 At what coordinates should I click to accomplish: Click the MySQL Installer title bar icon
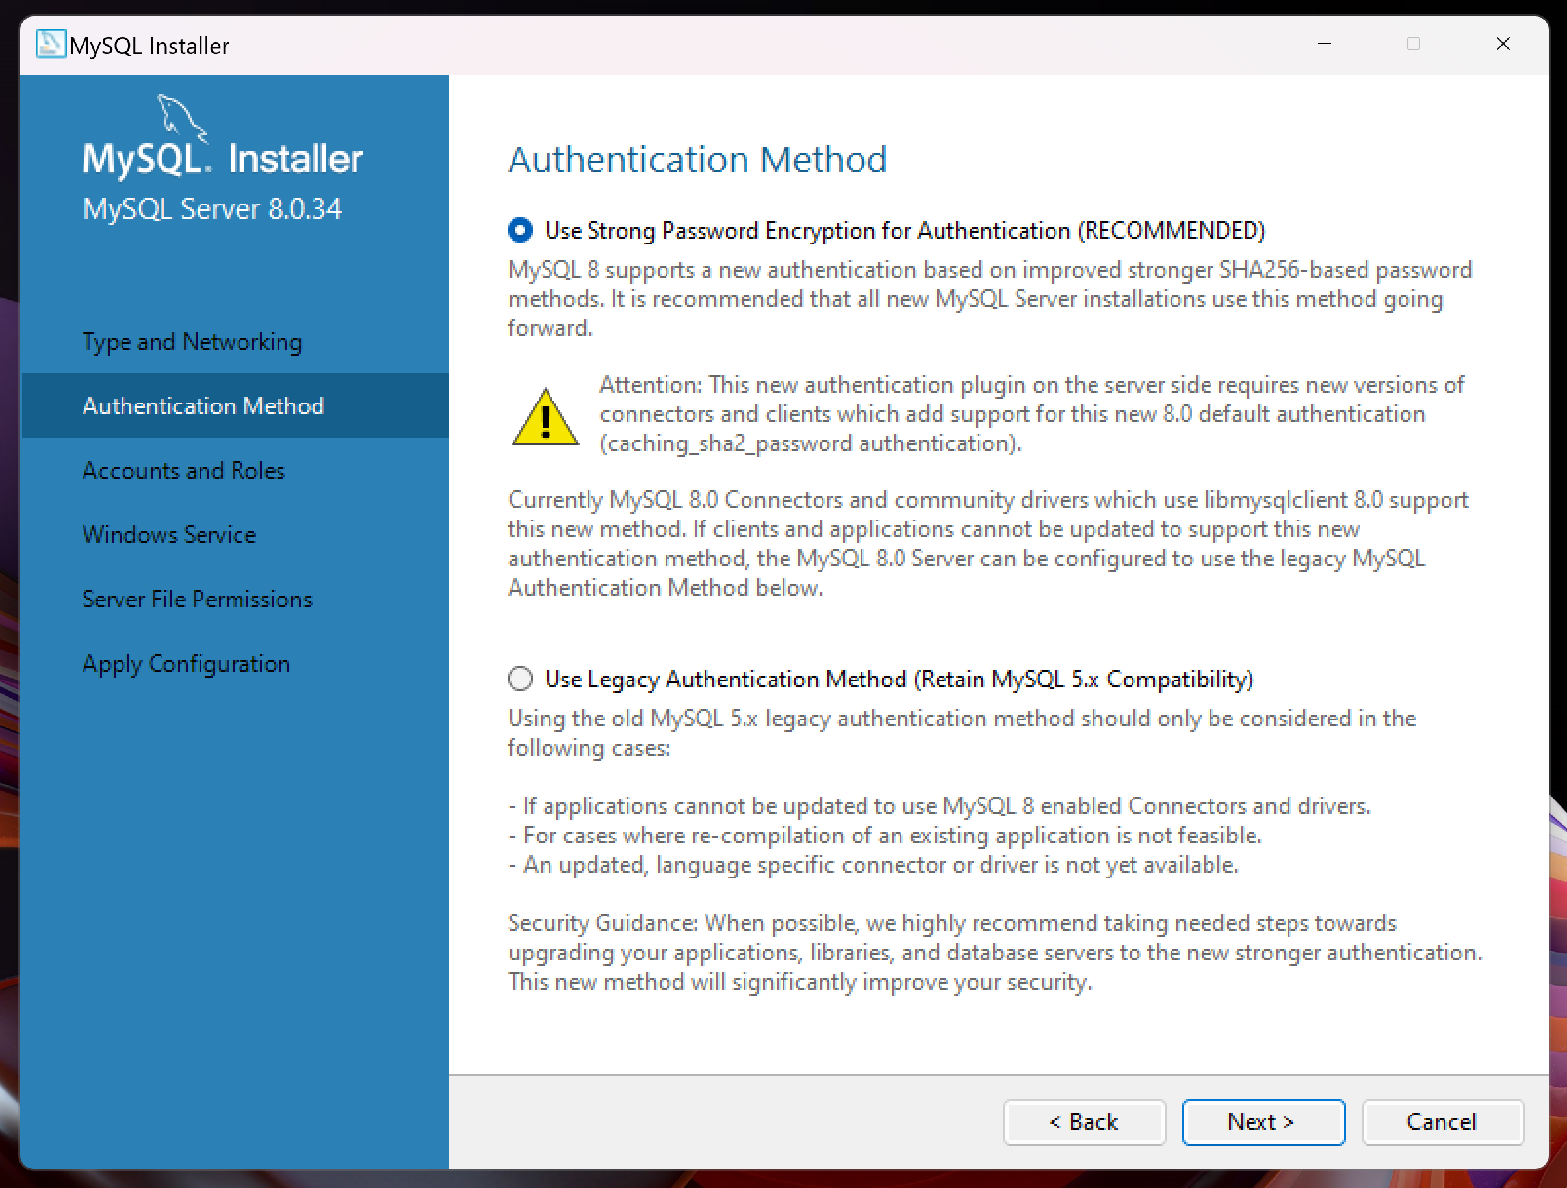50,44
